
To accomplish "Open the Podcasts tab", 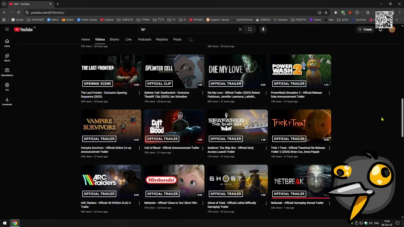I will [145, 39].
